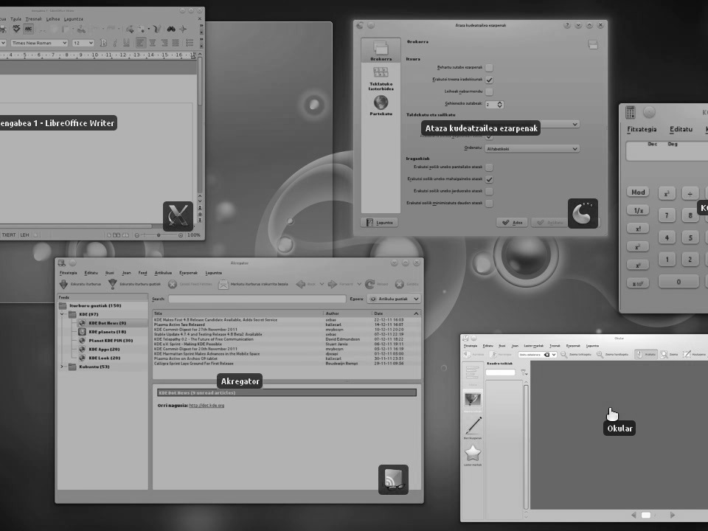Open the Artikulua menu in Akregator
Screen dimensions: 708x531
tap(163, 273)
